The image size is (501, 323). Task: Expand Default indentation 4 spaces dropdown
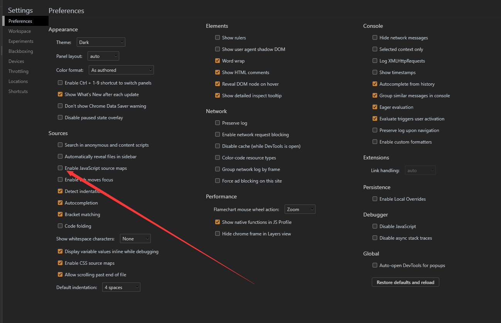121,287
